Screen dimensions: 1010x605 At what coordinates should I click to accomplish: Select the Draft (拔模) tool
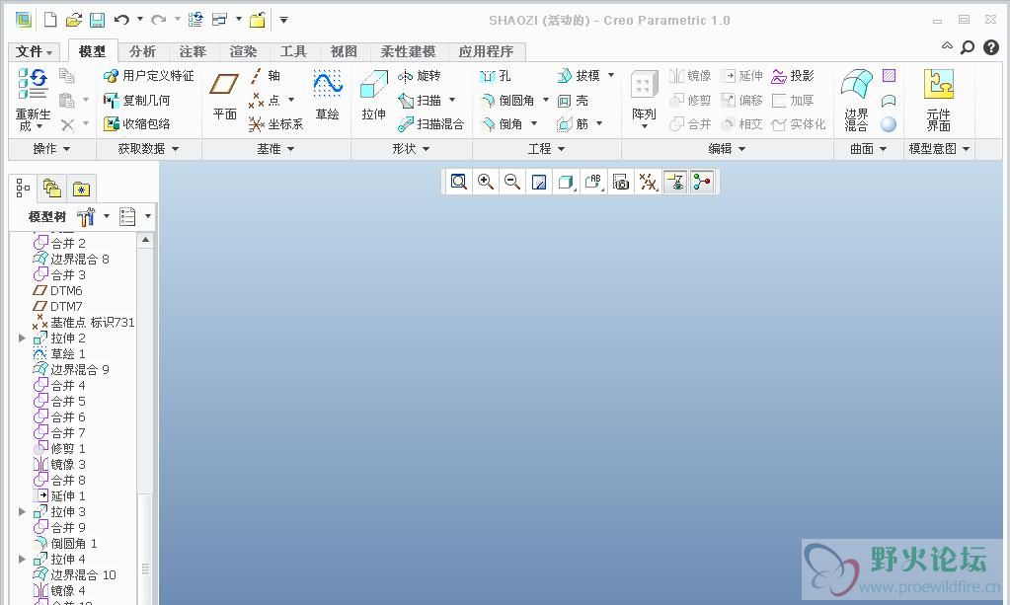click(x=580, y=76)
